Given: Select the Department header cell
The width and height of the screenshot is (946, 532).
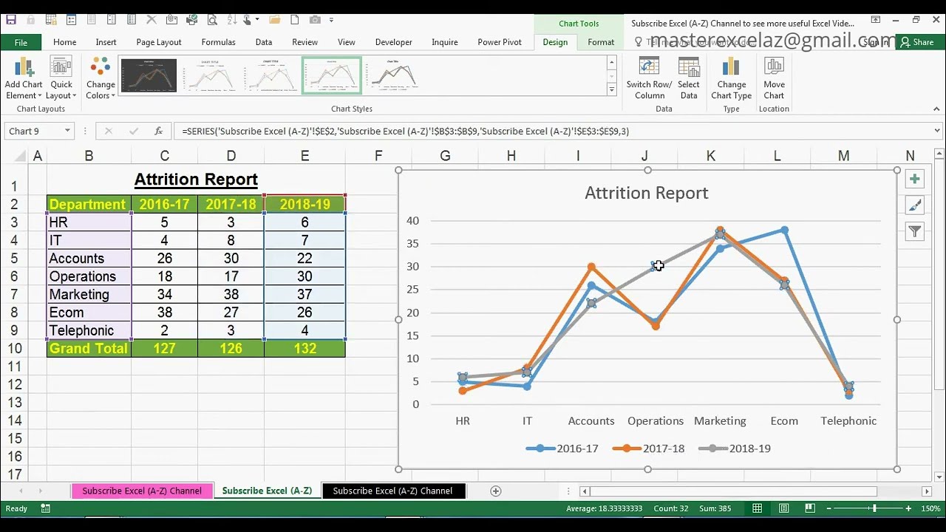Looking at the screenshot, I should [x=89, y=204].
